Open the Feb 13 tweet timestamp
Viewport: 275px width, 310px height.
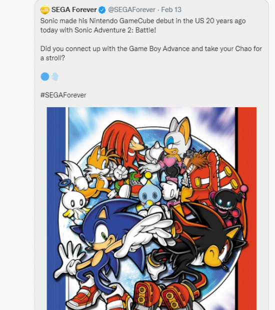point(171,10)
